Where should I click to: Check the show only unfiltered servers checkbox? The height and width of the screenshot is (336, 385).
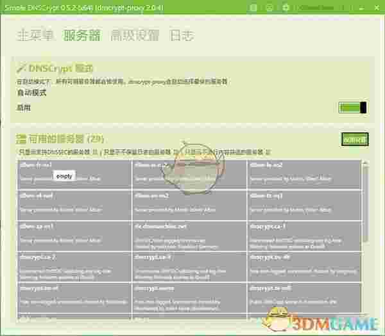pyautogui.click(x=268, y=152)
